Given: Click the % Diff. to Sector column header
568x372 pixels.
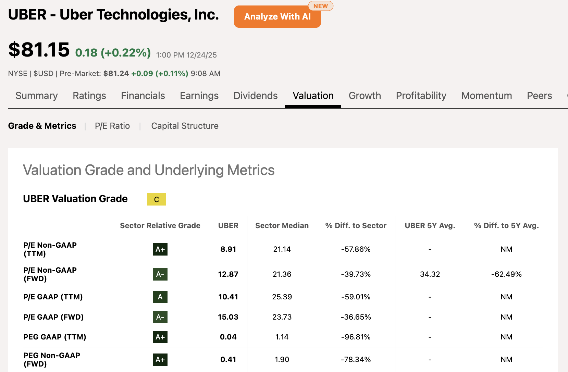Looking at the screenshot, I should tap(356, 226).
